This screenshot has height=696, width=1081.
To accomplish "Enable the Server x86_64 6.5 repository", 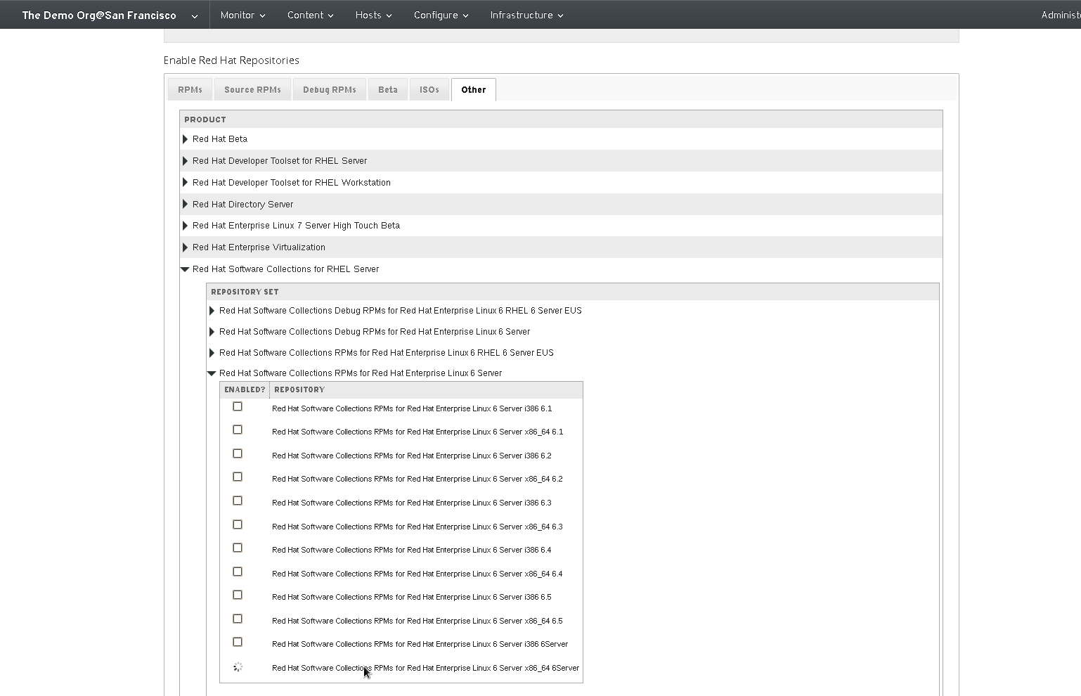I will tap(238, 619).
